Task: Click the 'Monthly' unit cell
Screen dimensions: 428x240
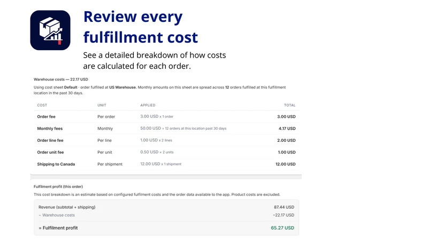Action: pos(105,129)
